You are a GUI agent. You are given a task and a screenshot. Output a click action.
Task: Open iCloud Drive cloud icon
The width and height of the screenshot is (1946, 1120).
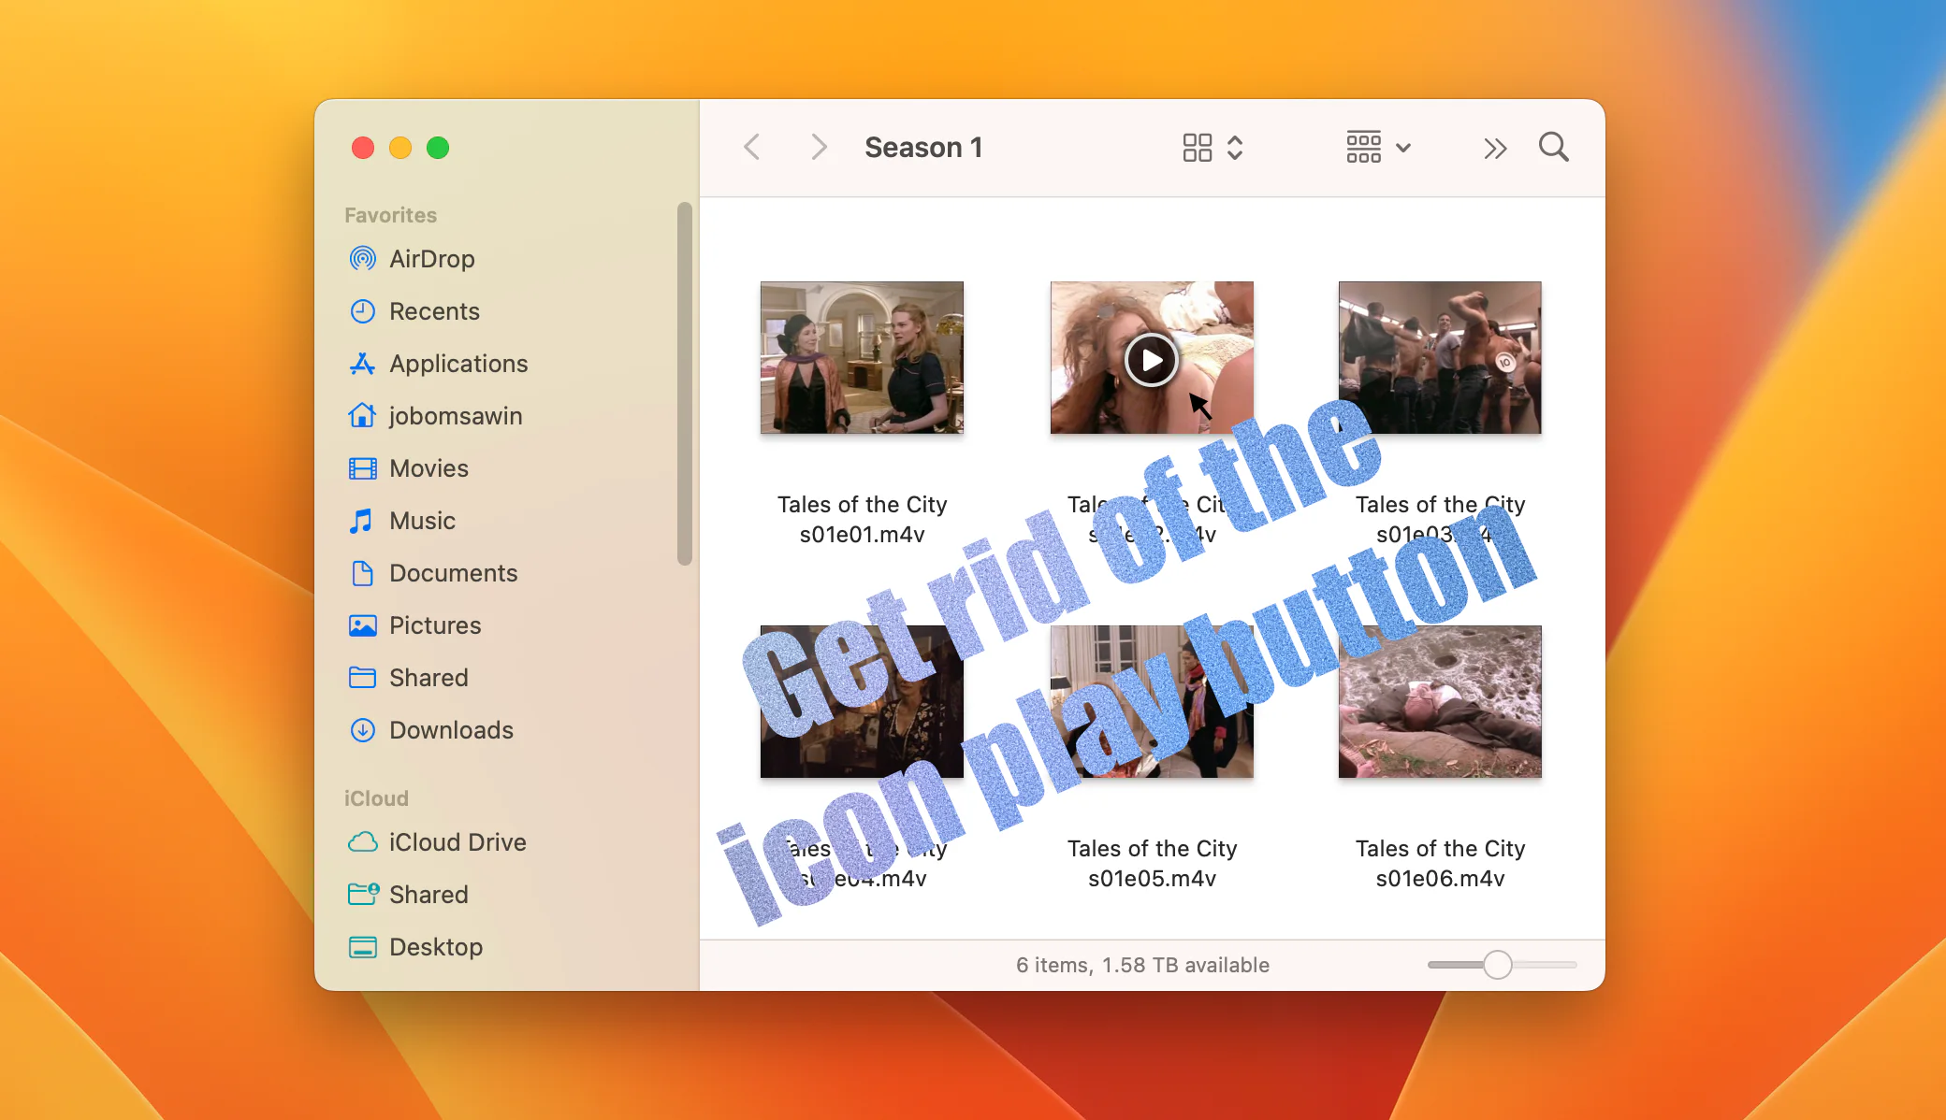pos(362,842)
